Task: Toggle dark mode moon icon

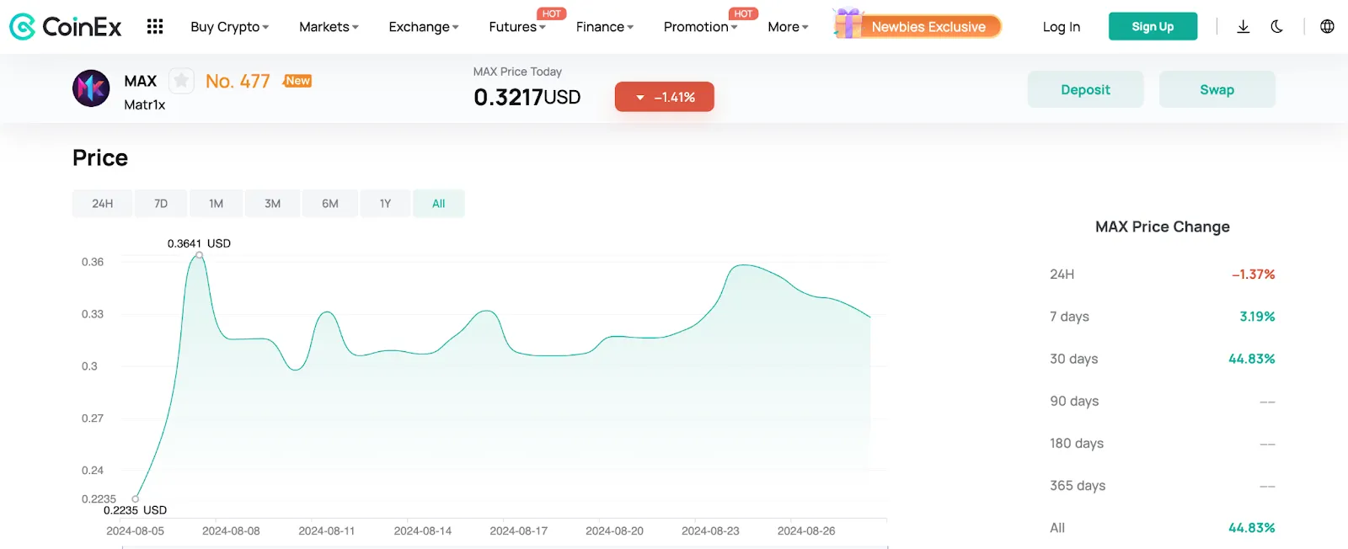Action: (x=1277, y=27)
